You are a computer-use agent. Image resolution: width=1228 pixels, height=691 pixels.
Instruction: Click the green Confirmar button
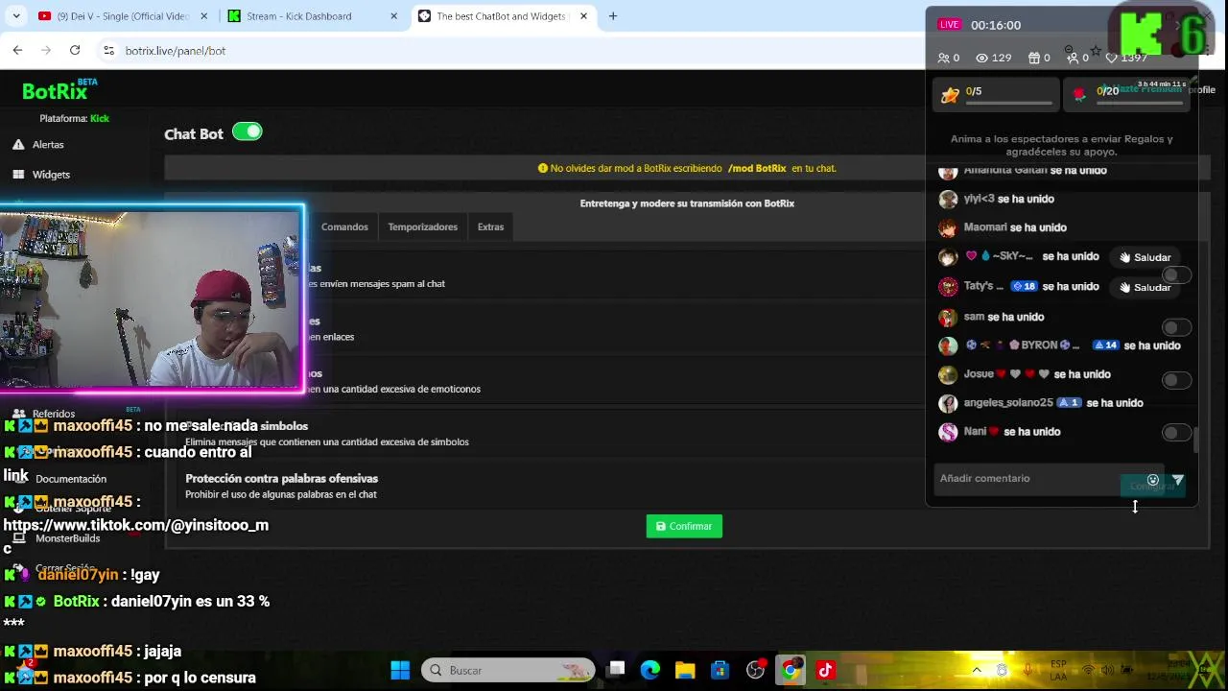click(x=684, y=526)
